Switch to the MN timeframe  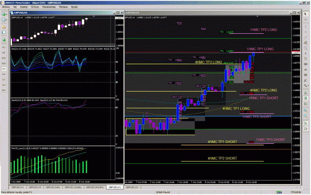[4, 90]
